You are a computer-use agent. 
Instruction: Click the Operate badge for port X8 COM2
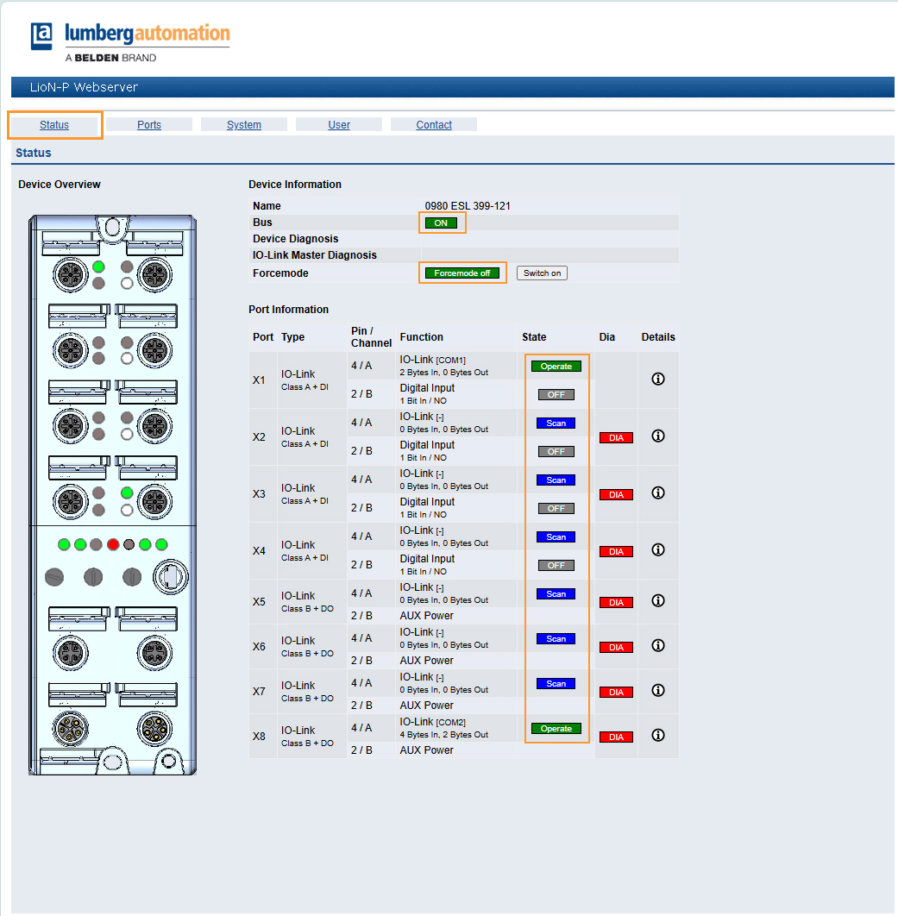[x=556, y=728]
